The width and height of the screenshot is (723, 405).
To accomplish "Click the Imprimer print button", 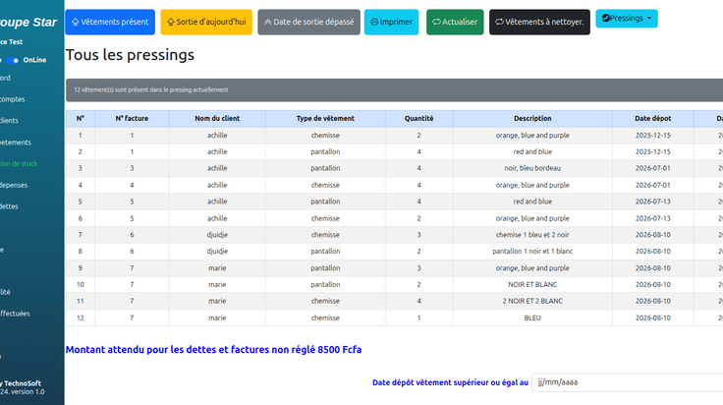I will coord(392,22).
